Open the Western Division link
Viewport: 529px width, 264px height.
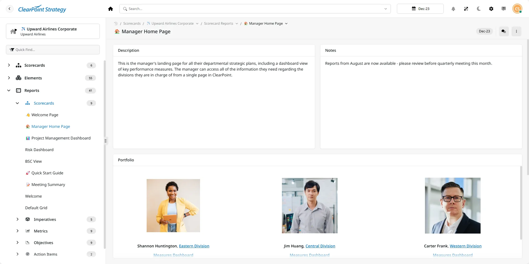tap(466, 246)
